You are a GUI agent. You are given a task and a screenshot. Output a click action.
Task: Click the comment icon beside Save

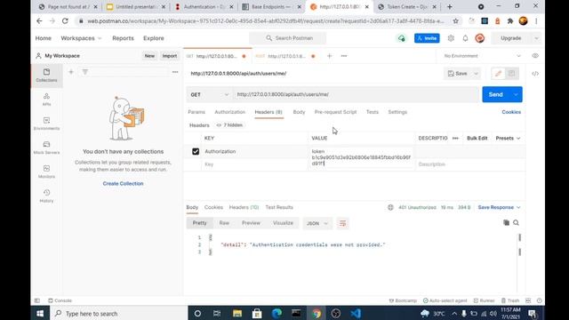511,73
